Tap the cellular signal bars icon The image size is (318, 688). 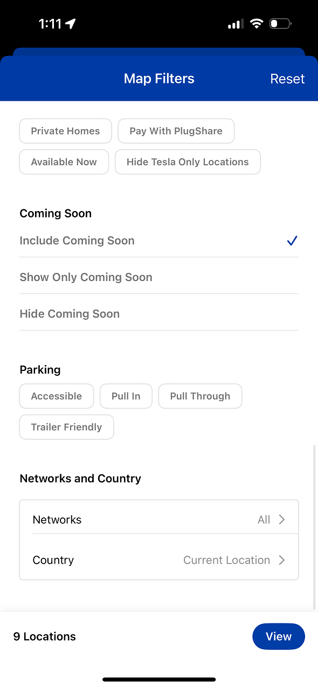click(236, 24)
